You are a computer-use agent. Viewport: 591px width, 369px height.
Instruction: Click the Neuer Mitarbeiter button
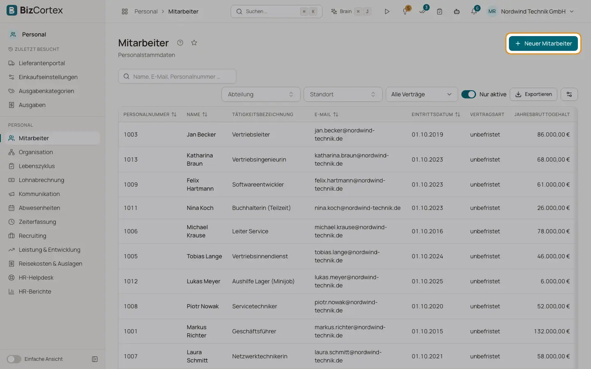(x=543, y=43)
